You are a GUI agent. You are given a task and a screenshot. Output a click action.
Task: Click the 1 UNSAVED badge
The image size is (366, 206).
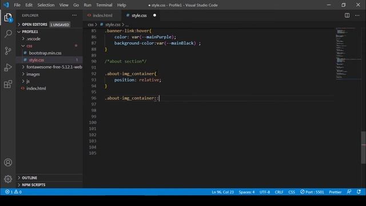(59, 25)
